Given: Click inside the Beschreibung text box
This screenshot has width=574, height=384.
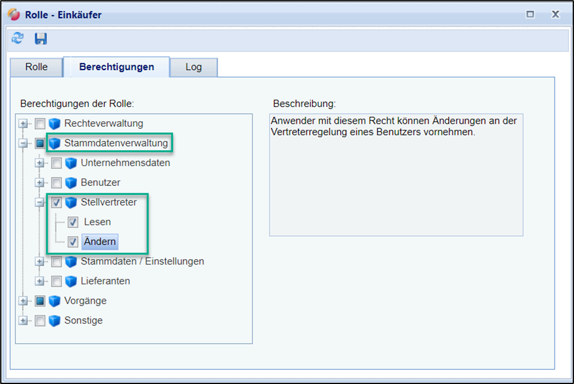Looking at the screenshot, I should tap(396, 181).
